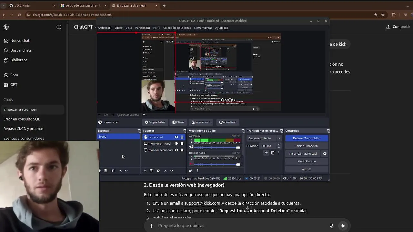Open browser tab search dropdown
413x232 pixels.
3,5
